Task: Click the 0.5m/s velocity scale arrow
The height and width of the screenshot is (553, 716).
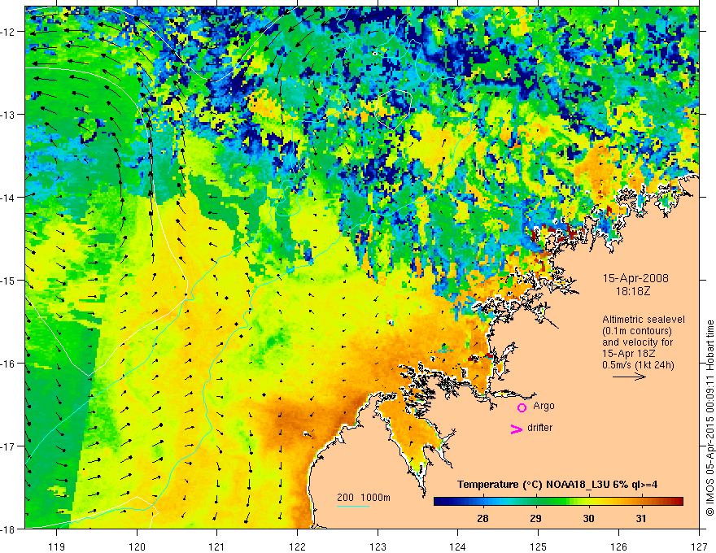Action: (629, 377)
